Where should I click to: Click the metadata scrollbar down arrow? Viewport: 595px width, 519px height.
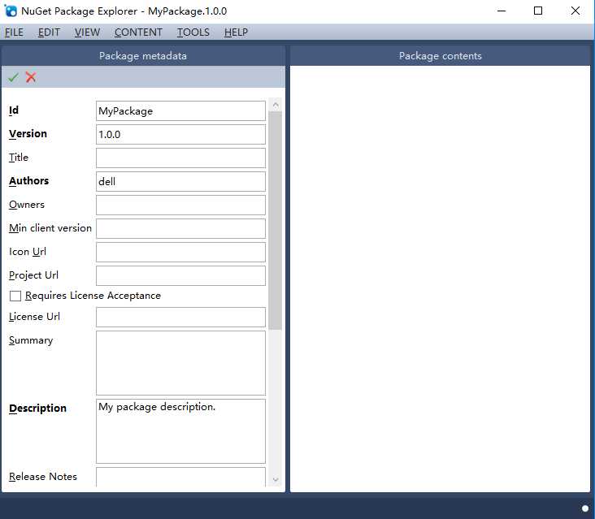tap(276, 479)
